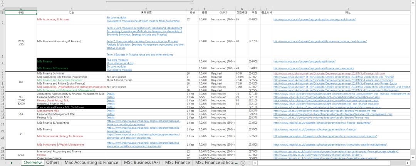Switch to the MSc Finance sheet tab

(x=178, y=163)
